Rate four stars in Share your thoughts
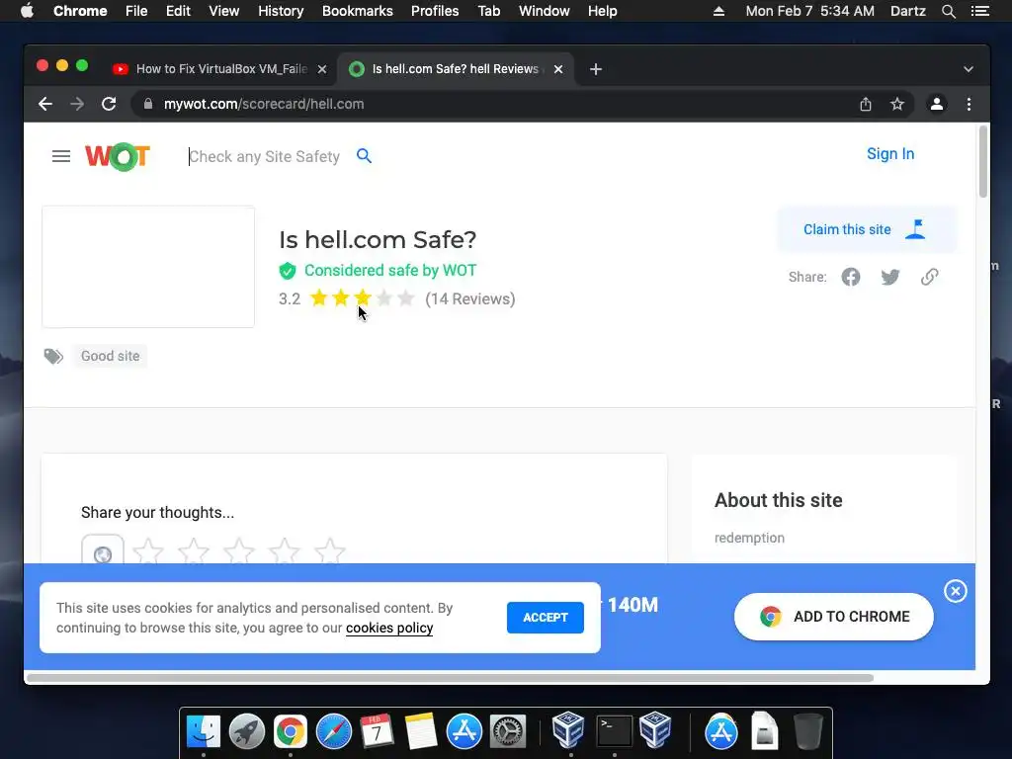 284,551
